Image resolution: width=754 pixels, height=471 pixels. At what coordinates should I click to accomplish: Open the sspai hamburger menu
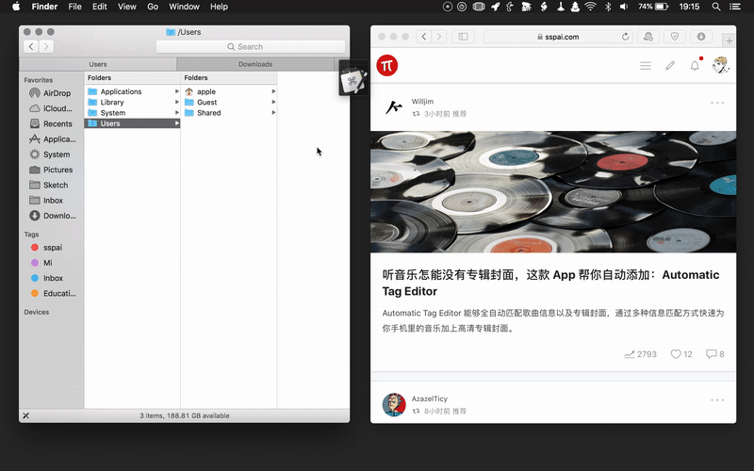pos(646,66)
